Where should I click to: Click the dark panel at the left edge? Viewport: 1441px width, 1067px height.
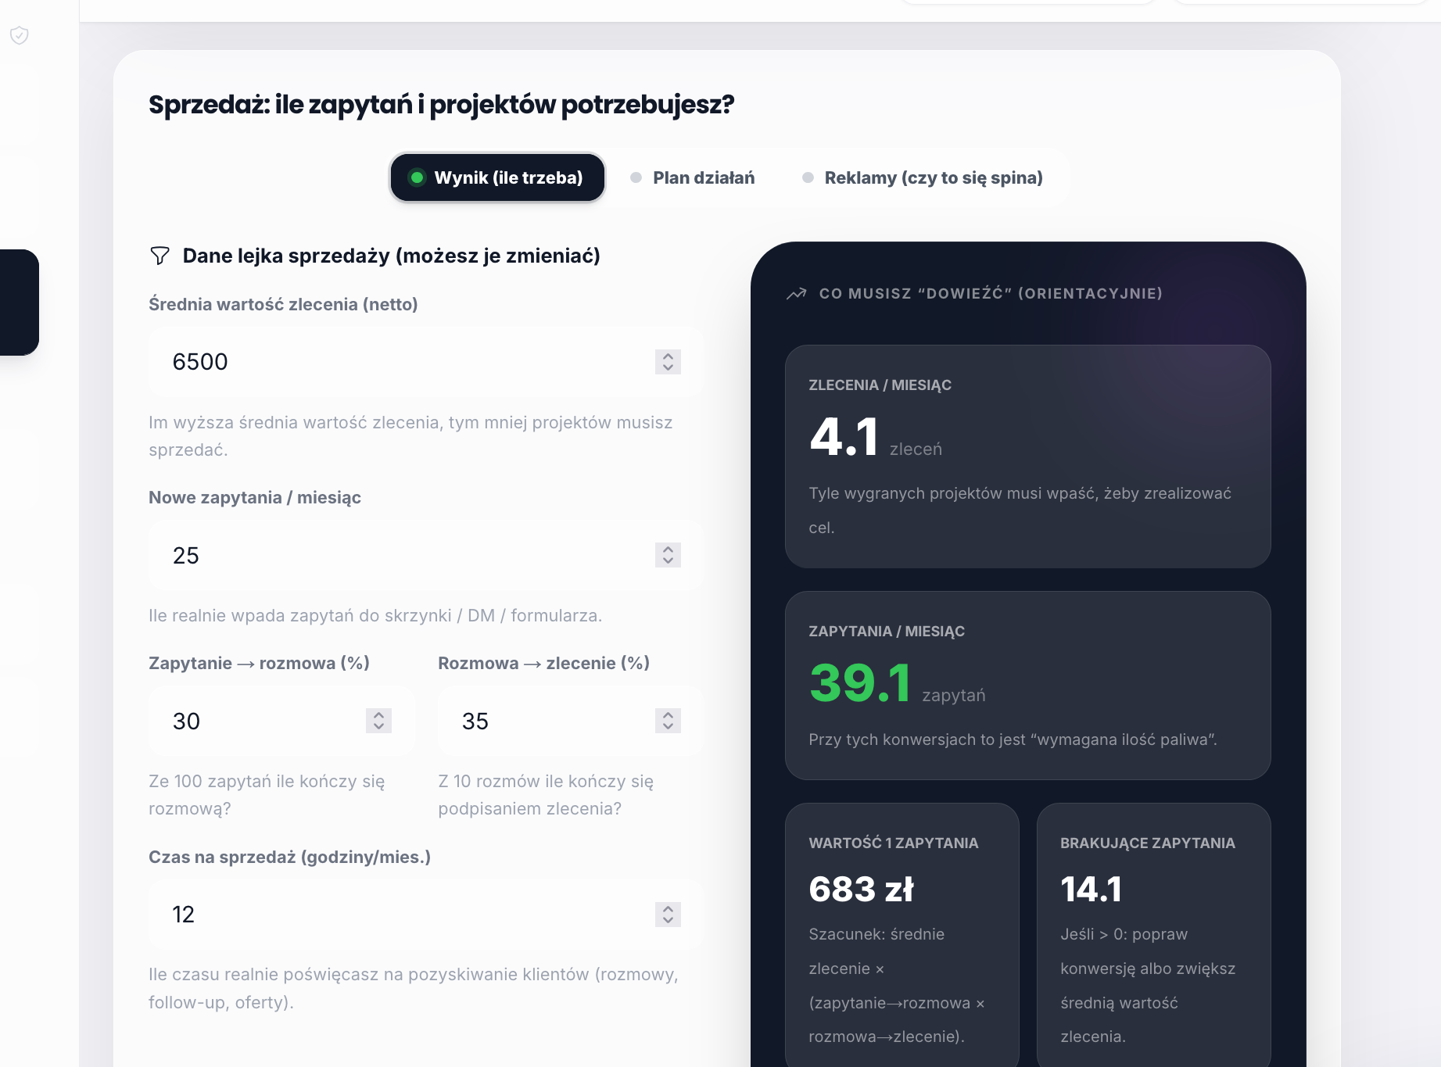20,303
